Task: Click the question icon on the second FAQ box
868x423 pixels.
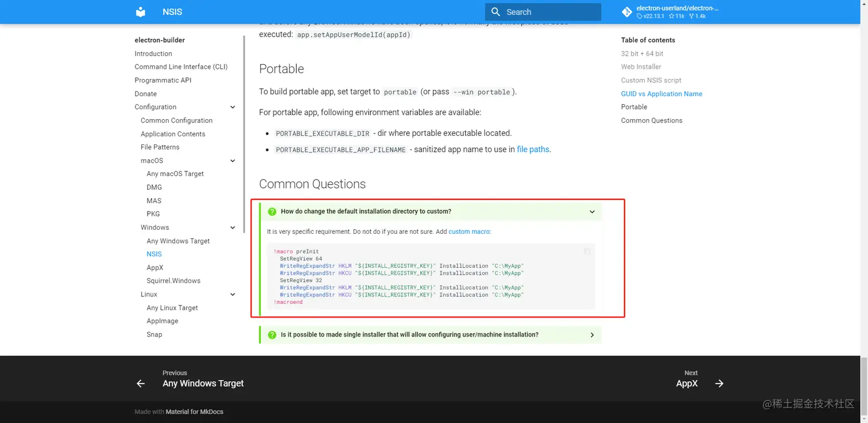Action: pyautogui.click(x=272, y=335)
